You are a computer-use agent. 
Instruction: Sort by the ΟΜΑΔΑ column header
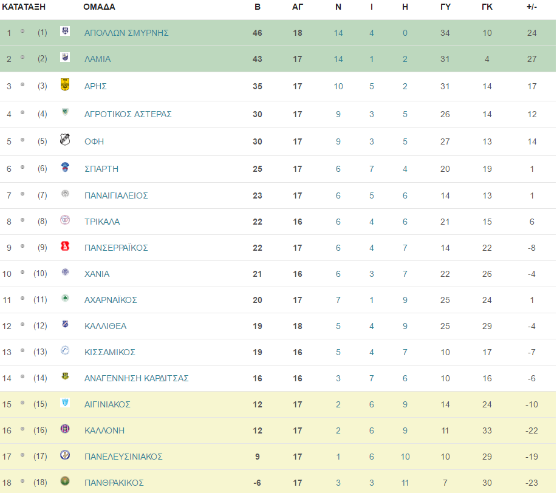click(x=99, y=7)
